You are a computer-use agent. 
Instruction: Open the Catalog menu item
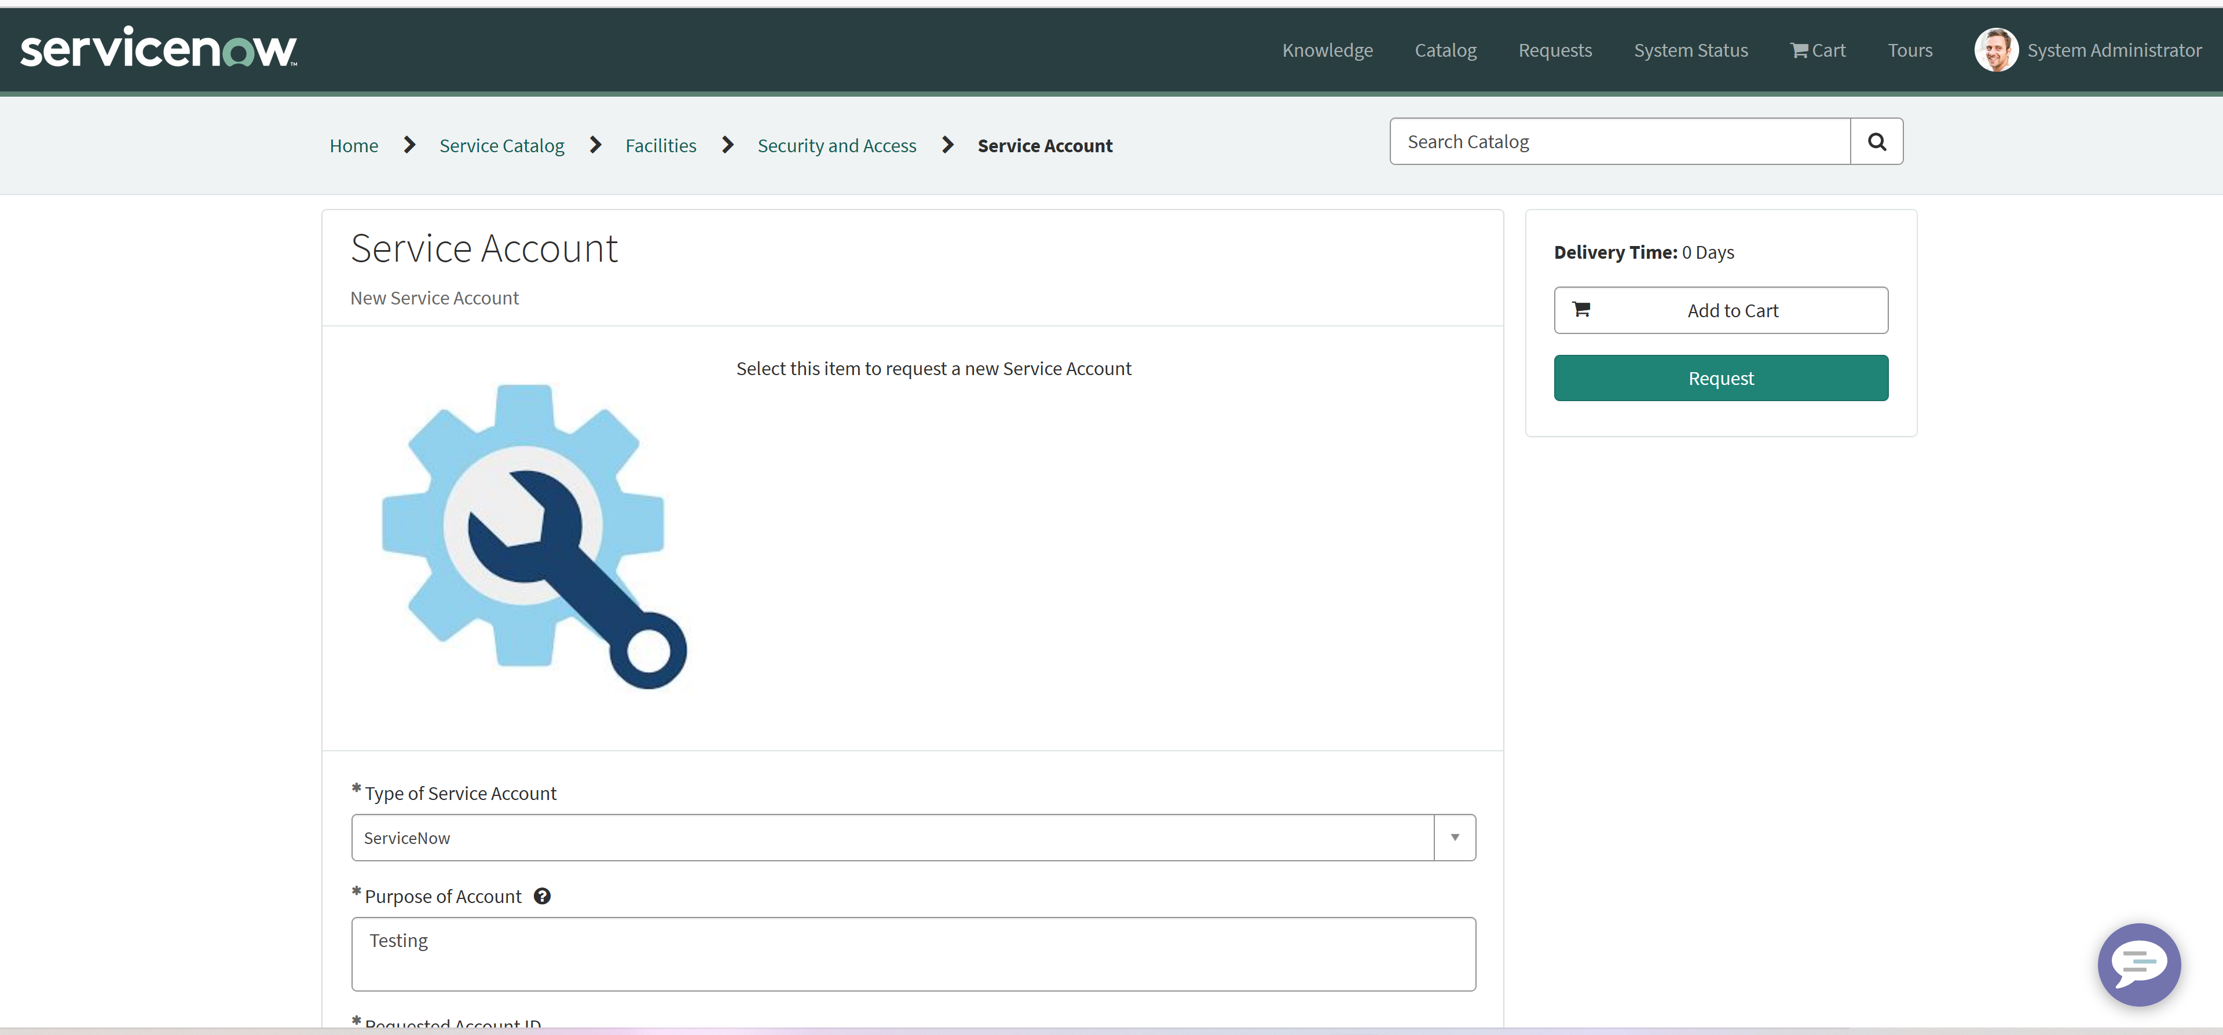1445,50
